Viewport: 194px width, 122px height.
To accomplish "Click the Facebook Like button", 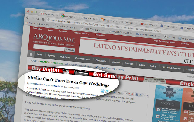I will [x=139, y=95].
